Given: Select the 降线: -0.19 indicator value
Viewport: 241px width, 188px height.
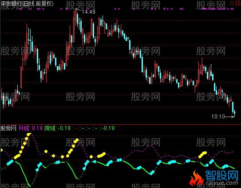Looking at the screenshot, I should [x=57, y=128].
